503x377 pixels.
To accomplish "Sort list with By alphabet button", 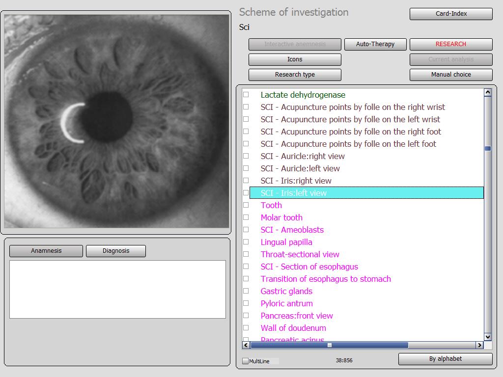I will coord(445,359).
